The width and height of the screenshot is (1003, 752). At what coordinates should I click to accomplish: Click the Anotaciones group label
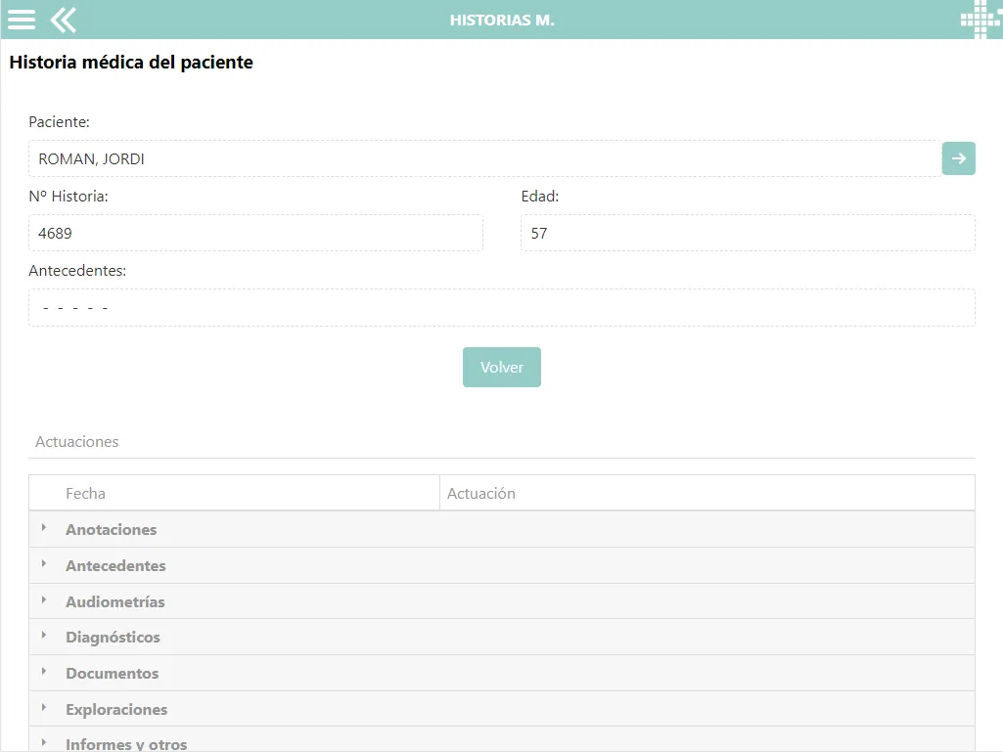point(112,529)
